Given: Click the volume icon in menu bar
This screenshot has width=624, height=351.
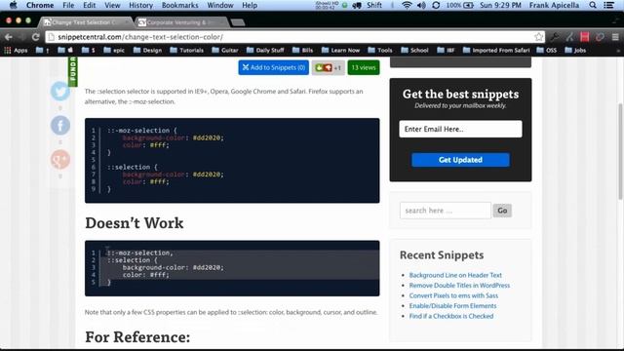Looking at the screenshot, I should (421, 5).
